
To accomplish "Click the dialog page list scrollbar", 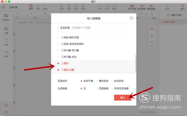I will pyautogui.click(x=136, y=64).
